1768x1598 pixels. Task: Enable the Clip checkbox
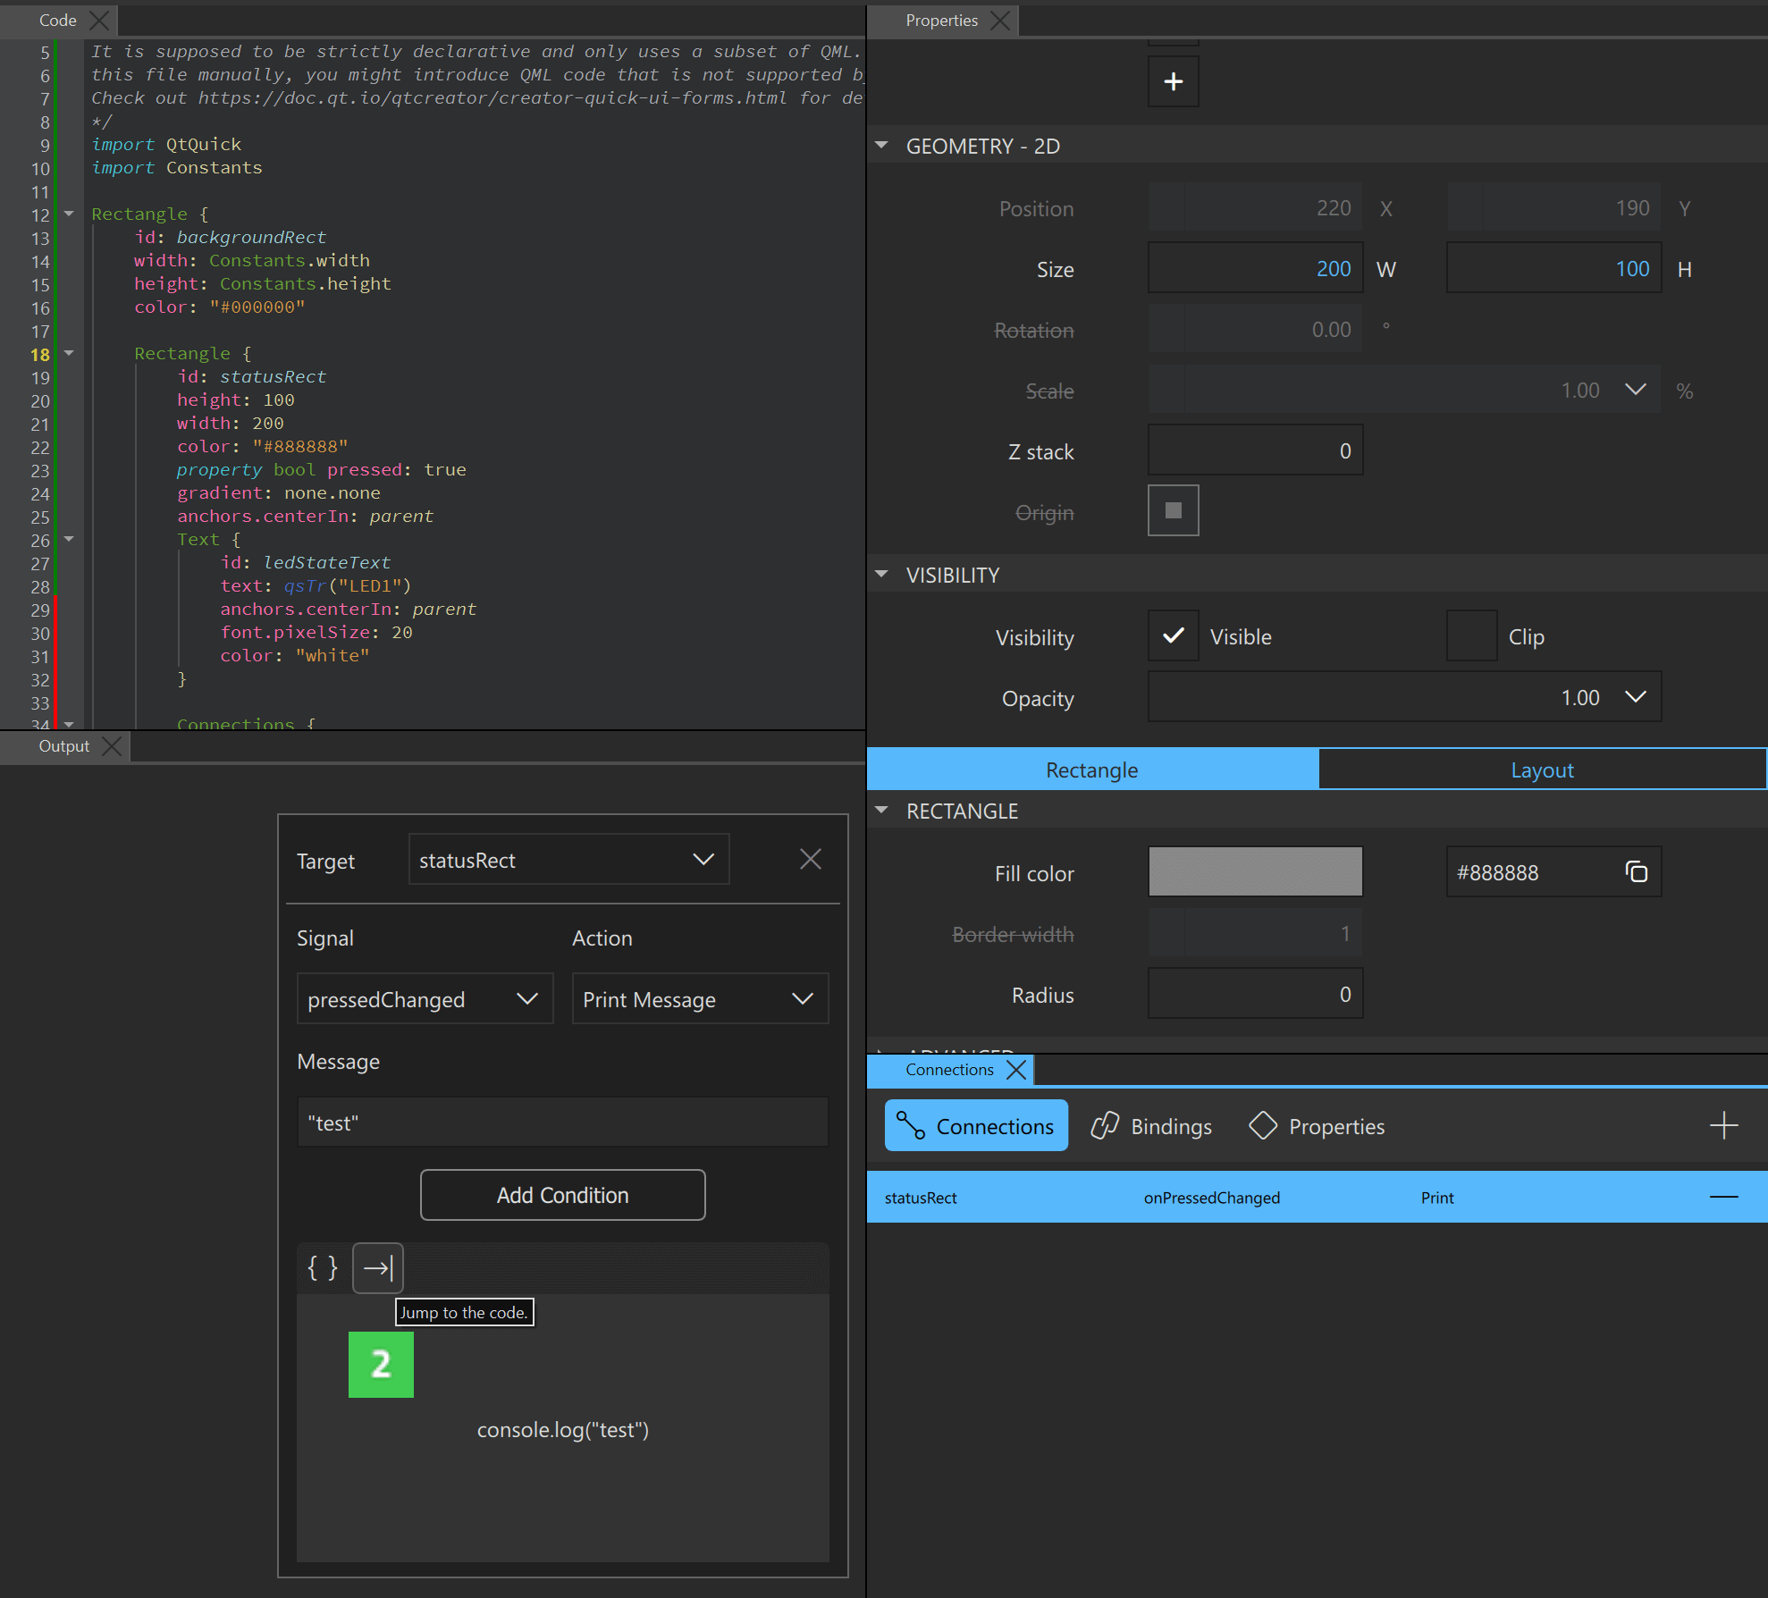tap(1471, 635)
